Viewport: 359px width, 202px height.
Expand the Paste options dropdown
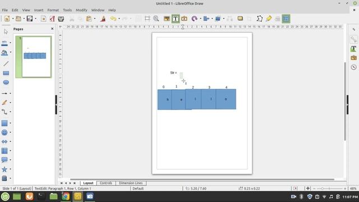(x=95, y=19)
